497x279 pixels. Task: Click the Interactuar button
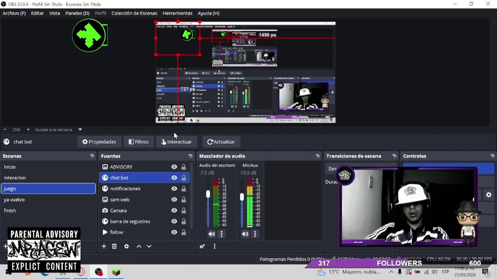point(177,142)
